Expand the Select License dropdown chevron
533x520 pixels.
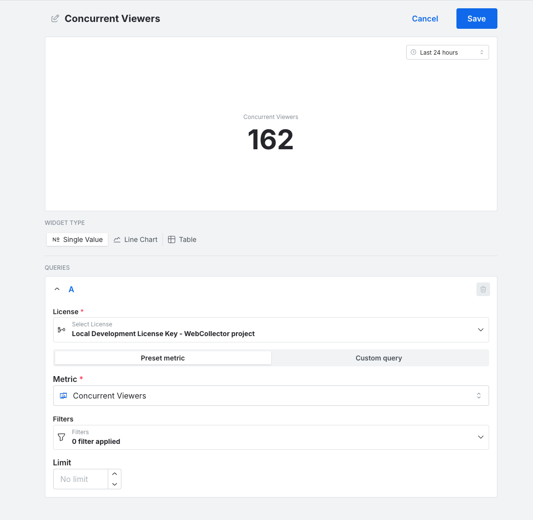[x=481, y=330]
